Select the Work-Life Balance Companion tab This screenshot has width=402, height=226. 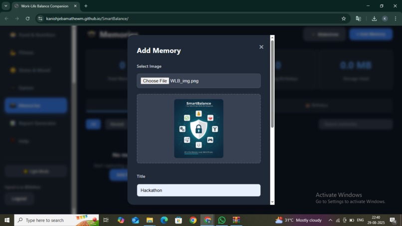tap(44, 6)
